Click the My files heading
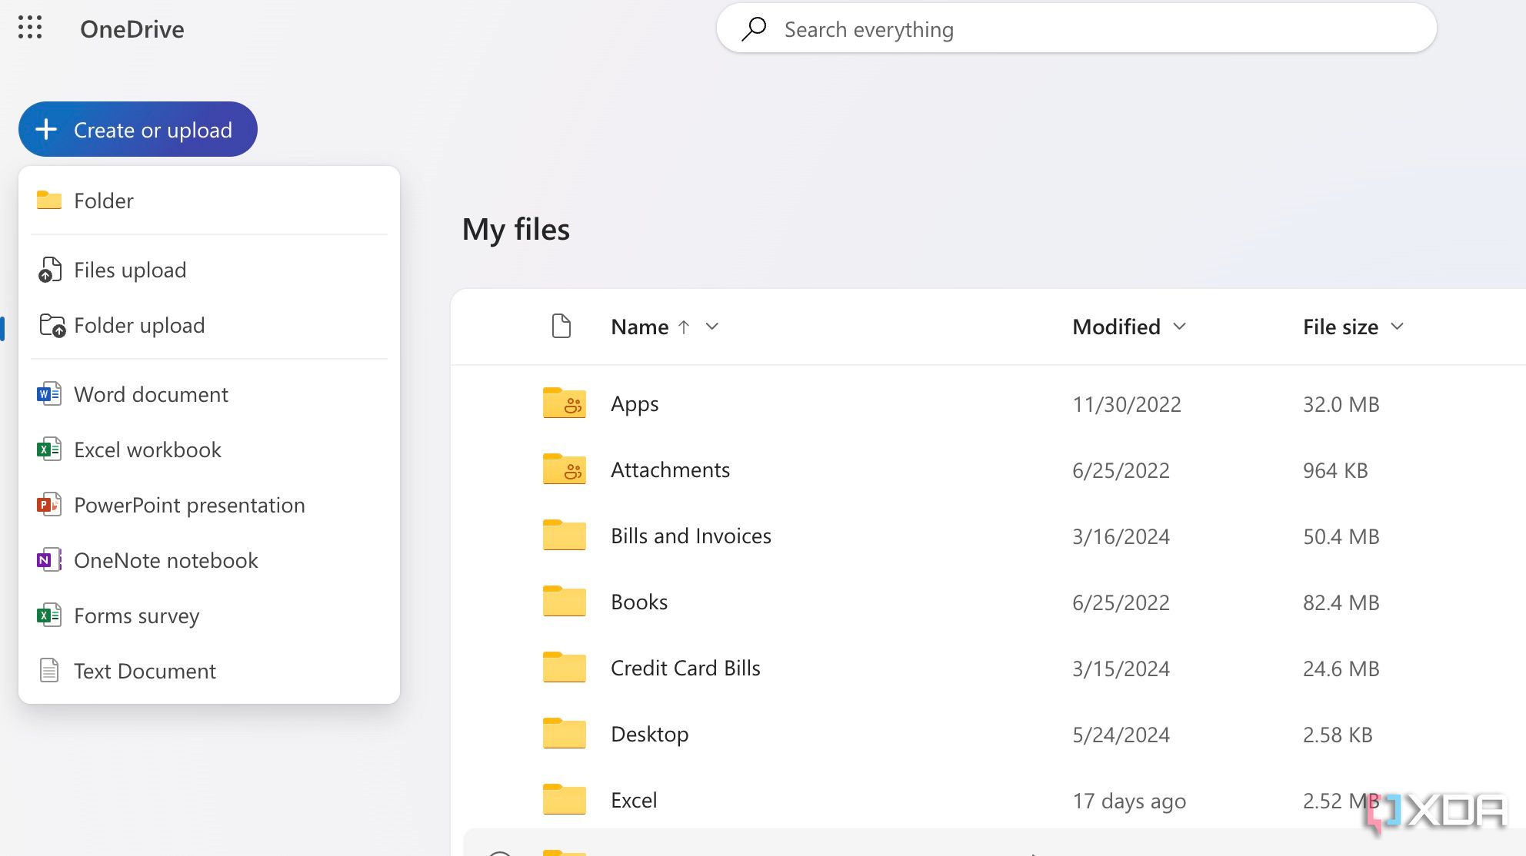 (x=516, y=230)
